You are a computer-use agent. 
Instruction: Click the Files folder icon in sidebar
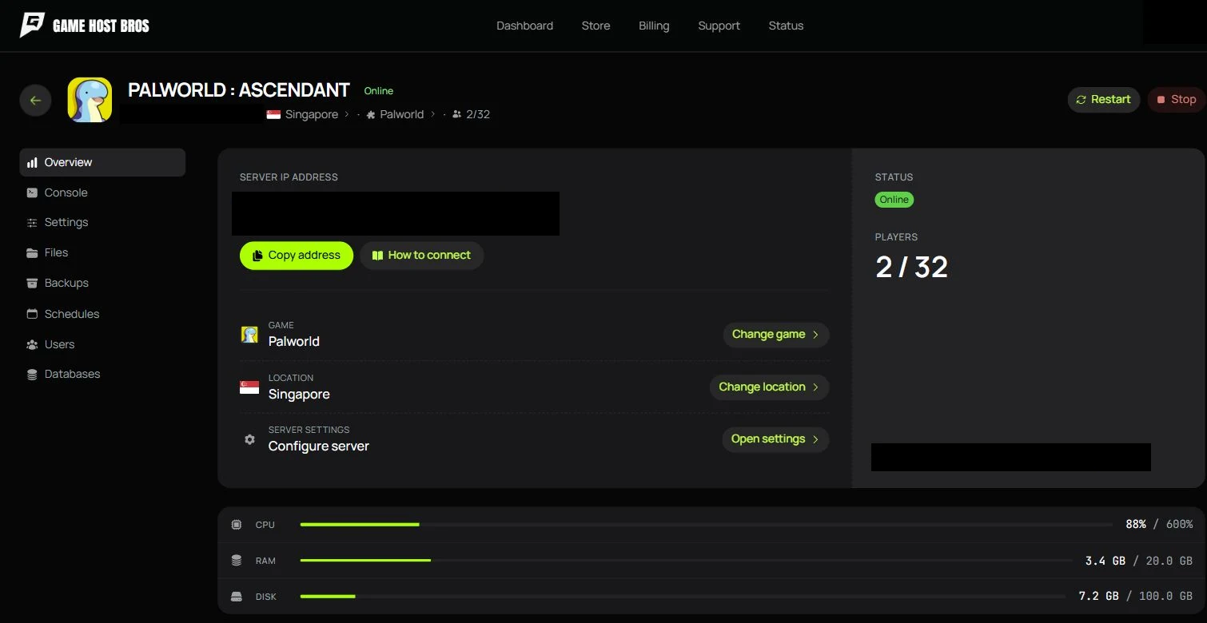[32, 253]
